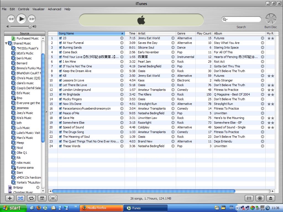Click arrow beside album Deja Entendu
The height and width of the screenshot is (212, 283).
point(263,141)
